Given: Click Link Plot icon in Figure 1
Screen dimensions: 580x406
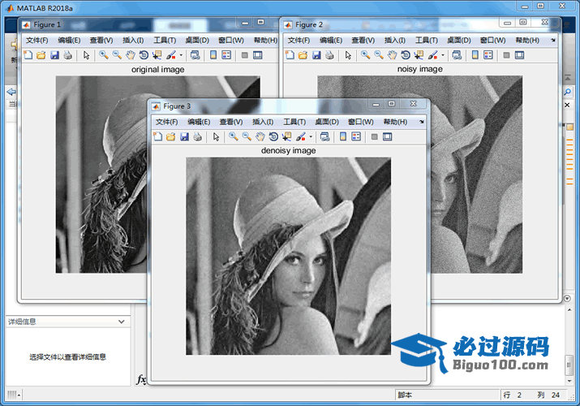Looking at the screenshot, I should 195,55.
